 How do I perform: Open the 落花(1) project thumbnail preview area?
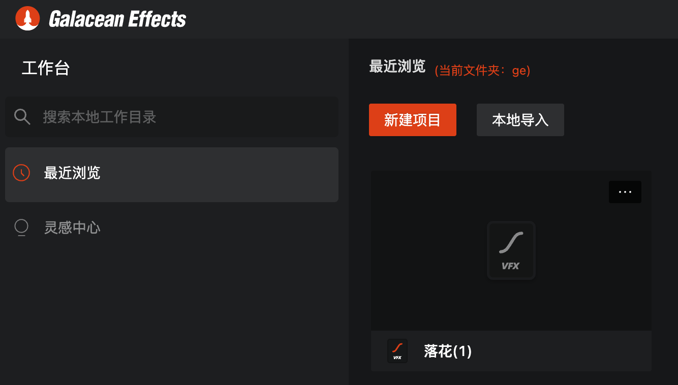511,250
